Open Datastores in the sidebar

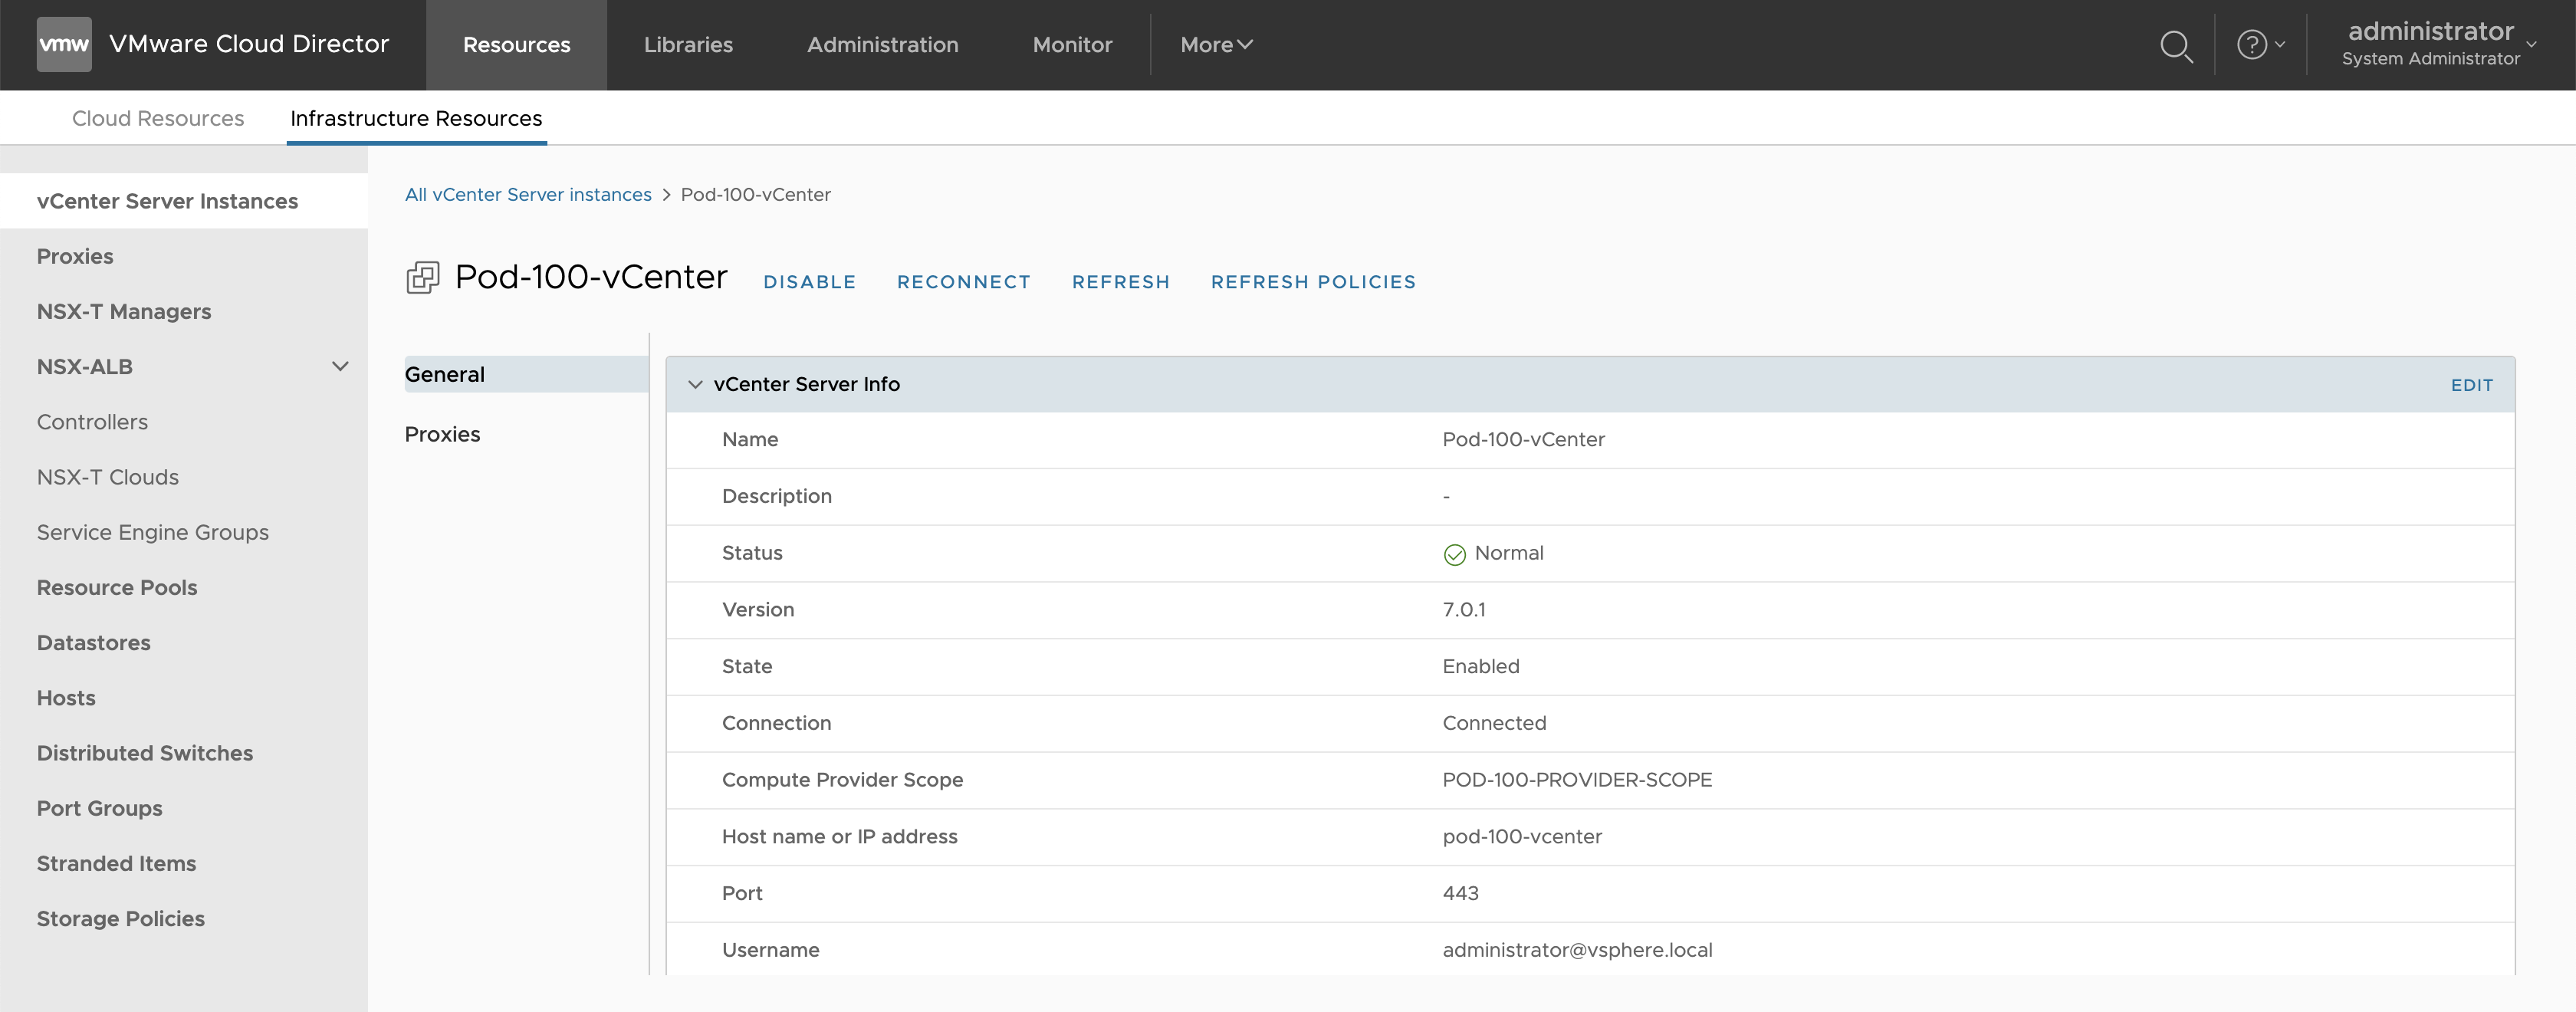94,643
